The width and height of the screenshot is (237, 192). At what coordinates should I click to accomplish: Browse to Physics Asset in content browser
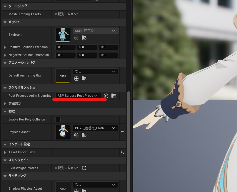coord(84,135)
